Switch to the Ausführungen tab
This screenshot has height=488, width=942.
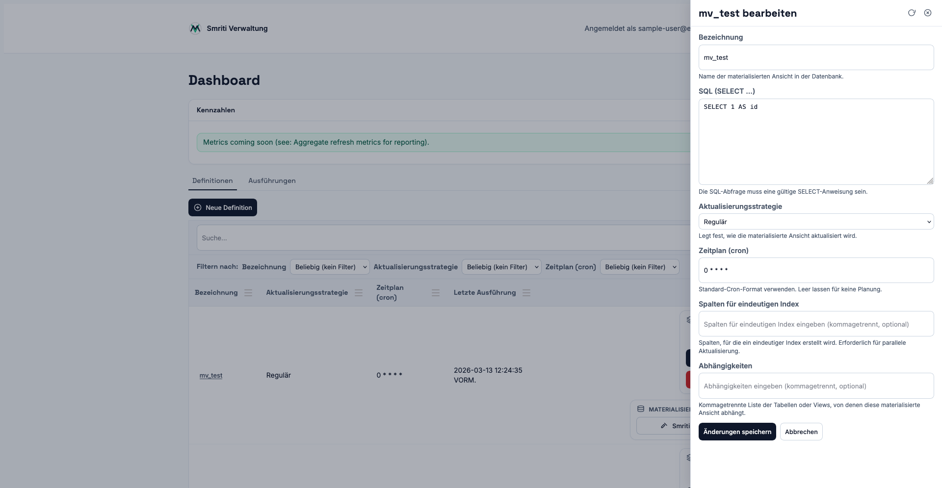(x=272, y=181)
